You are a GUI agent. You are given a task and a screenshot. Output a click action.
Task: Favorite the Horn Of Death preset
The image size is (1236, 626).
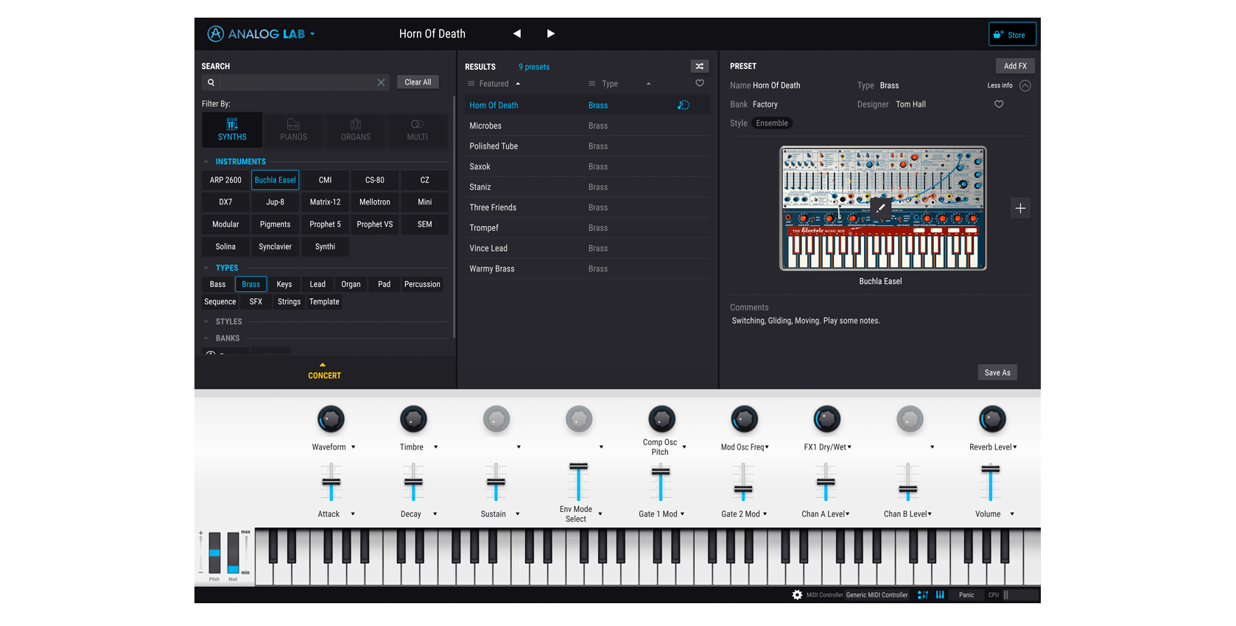999,104
